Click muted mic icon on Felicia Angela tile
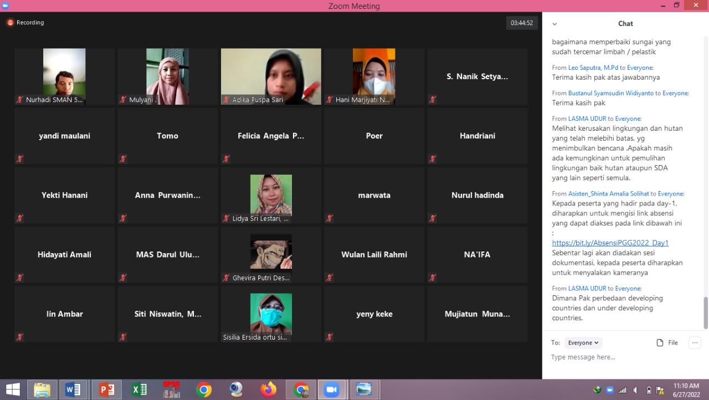 pos(226,159)
